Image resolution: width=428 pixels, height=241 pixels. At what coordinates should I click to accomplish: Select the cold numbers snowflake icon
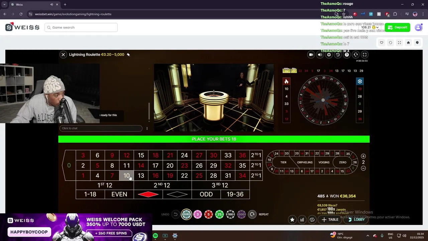pyautogui.click(x=360, y=81)
